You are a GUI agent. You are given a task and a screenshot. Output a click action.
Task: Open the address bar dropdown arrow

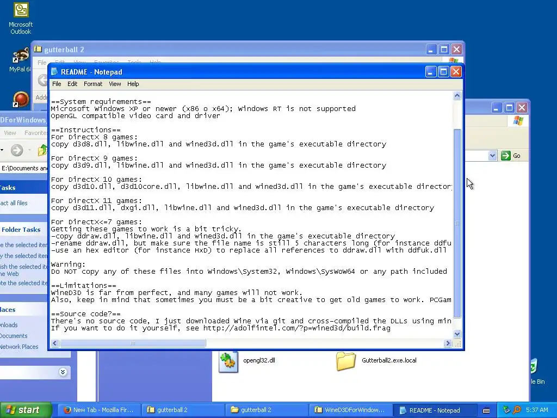[x=492, y=156]
